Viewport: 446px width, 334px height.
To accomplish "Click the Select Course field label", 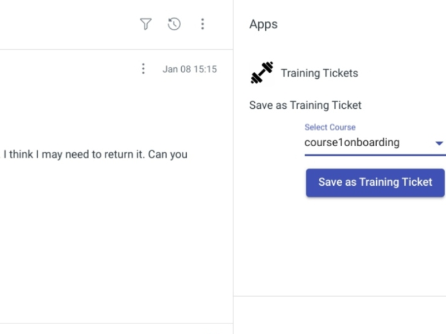I will click(x=330, y=127).
